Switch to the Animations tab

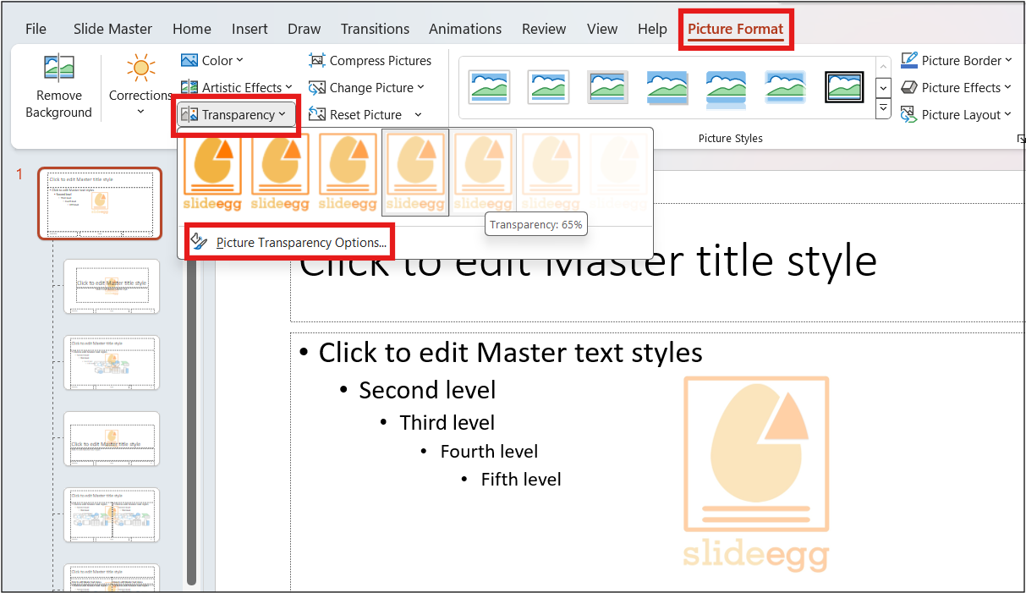(x=465, y=29)
